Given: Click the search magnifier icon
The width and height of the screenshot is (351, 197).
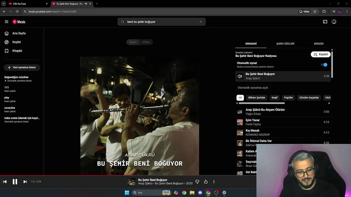Looking at the screenshot, I should coord(123,22).
